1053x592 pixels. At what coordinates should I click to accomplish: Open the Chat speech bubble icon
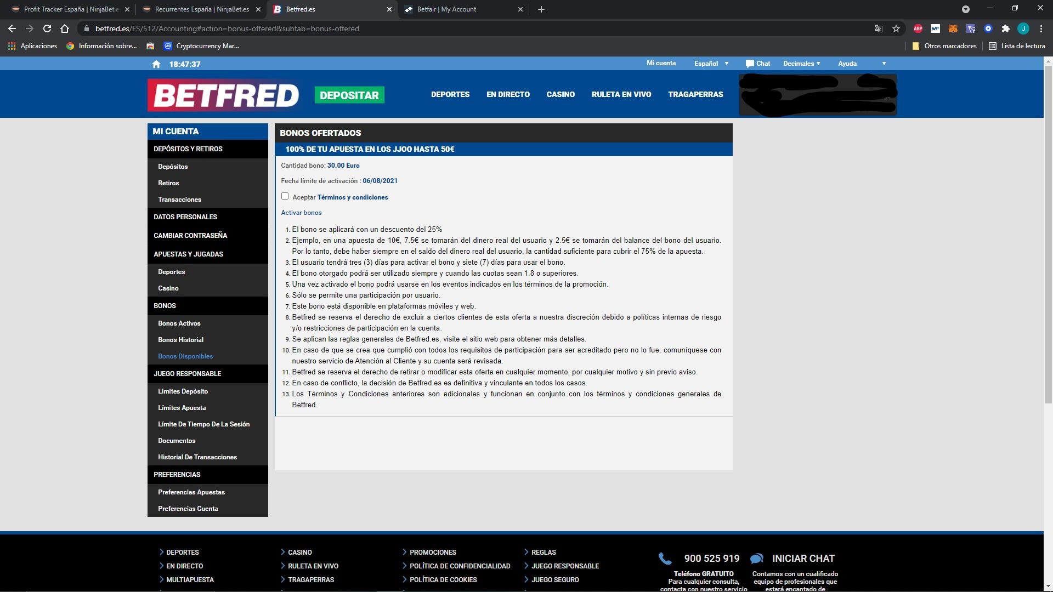coord(750,64)
